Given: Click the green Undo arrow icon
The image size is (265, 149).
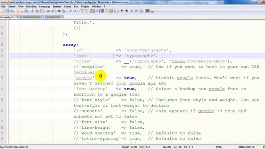Looking at the screenshot, I should coord(48,11).
